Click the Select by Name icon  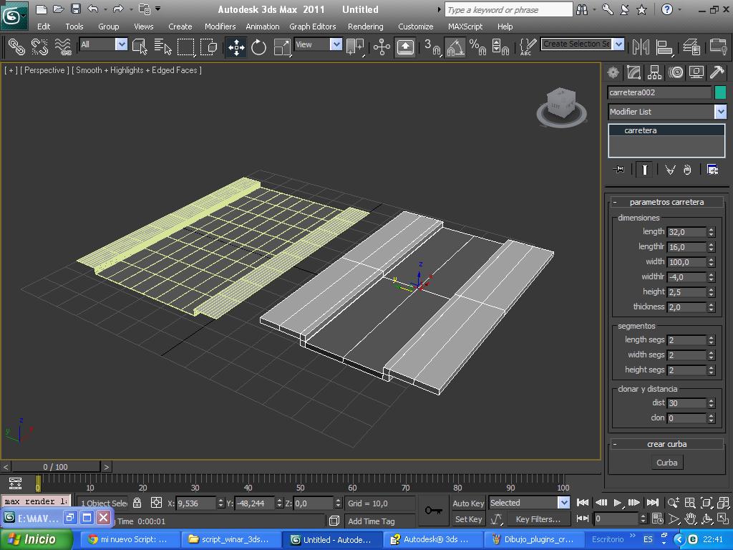tap(162, 47)
